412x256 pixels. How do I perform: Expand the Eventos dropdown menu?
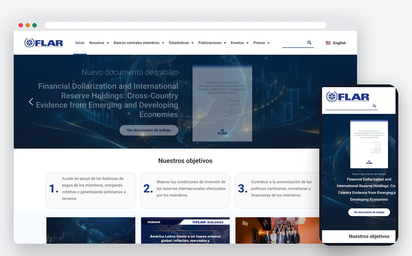point(240,43)
